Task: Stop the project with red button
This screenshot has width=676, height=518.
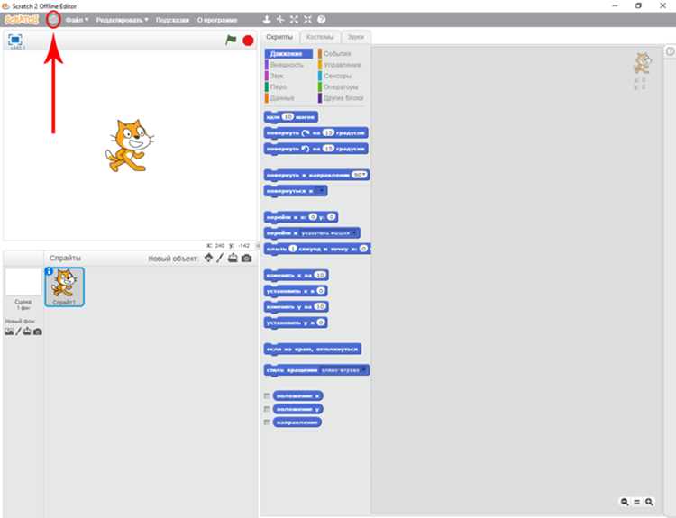Action: pos(248,41)
